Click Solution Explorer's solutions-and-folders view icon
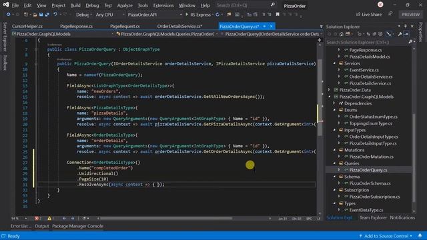Image resolution: width=427 pixels, height=240 pixels. 348,34
